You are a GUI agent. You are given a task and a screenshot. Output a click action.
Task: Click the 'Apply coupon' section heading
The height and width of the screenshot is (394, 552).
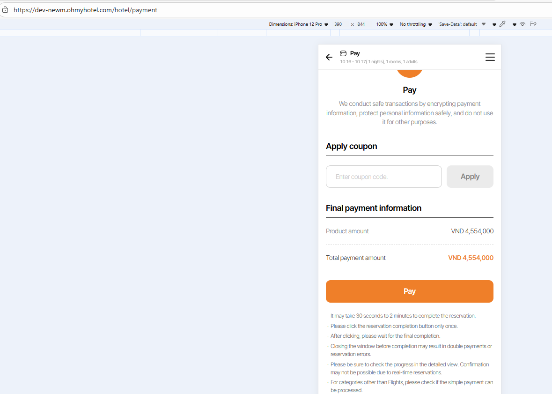click(x=351, y=146)
